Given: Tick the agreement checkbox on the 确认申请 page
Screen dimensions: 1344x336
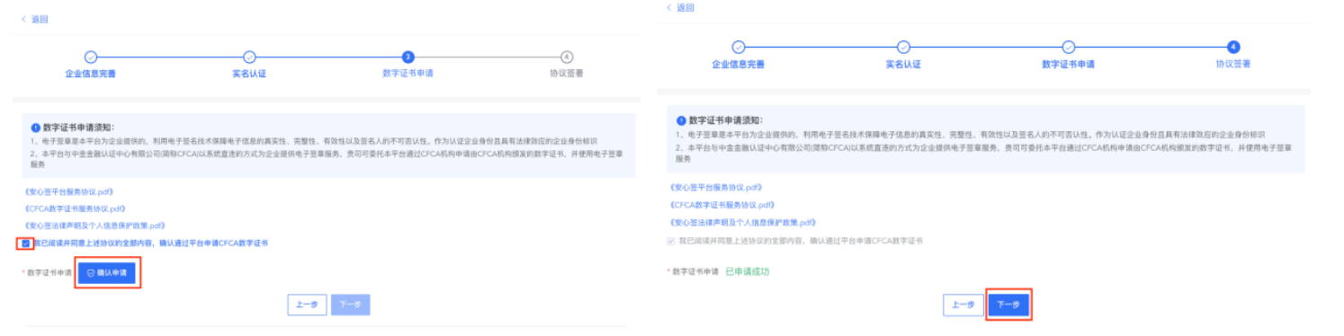Looking at the screenshot, I should point(27,243).
